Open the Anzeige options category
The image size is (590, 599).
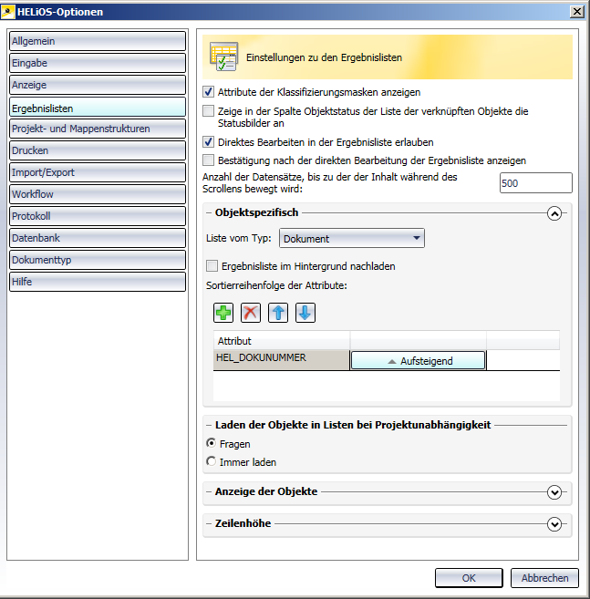pyautogui.click(x=98, y=85)
